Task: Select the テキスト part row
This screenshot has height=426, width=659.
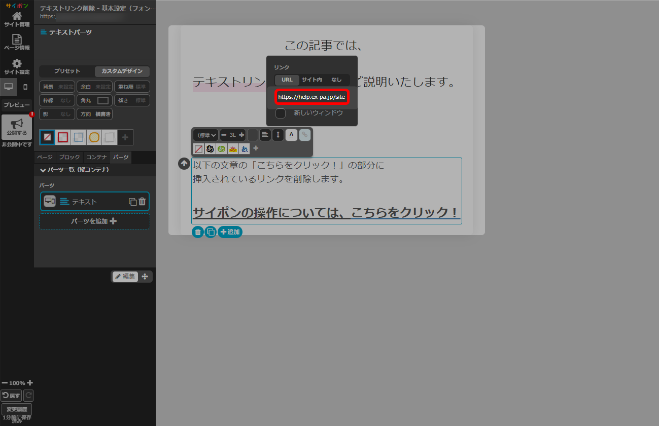Action: tap(94, 201)
